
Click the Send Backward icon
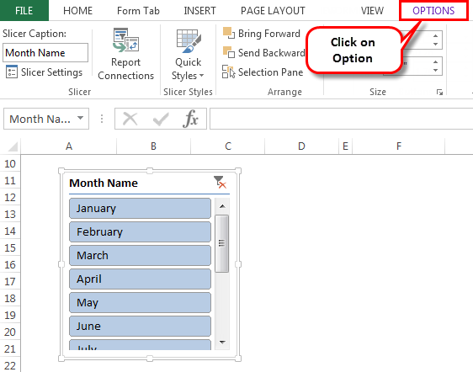pyautogui.click(x=228, y=52)
